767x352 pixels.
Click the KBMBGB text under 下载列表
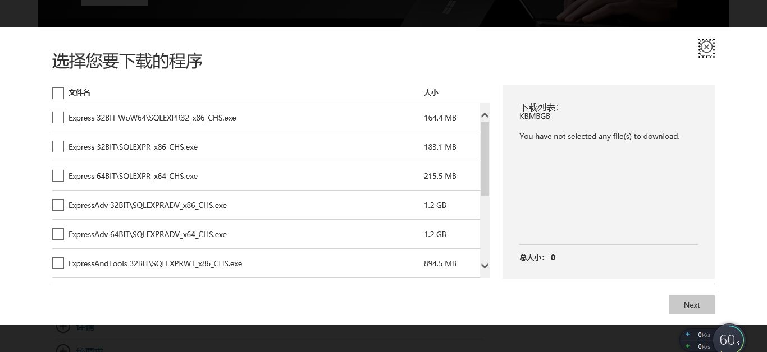coord(535,117)
